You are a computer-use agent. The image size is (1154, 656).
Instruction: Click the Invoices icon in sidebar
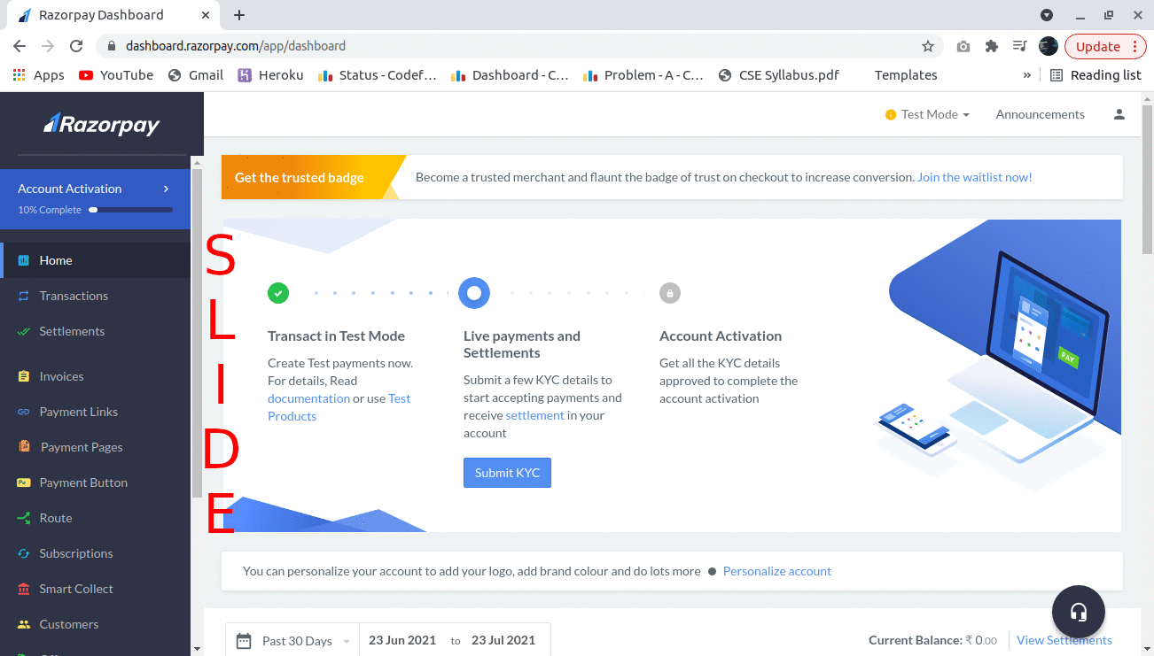click(x=24, y=376)
